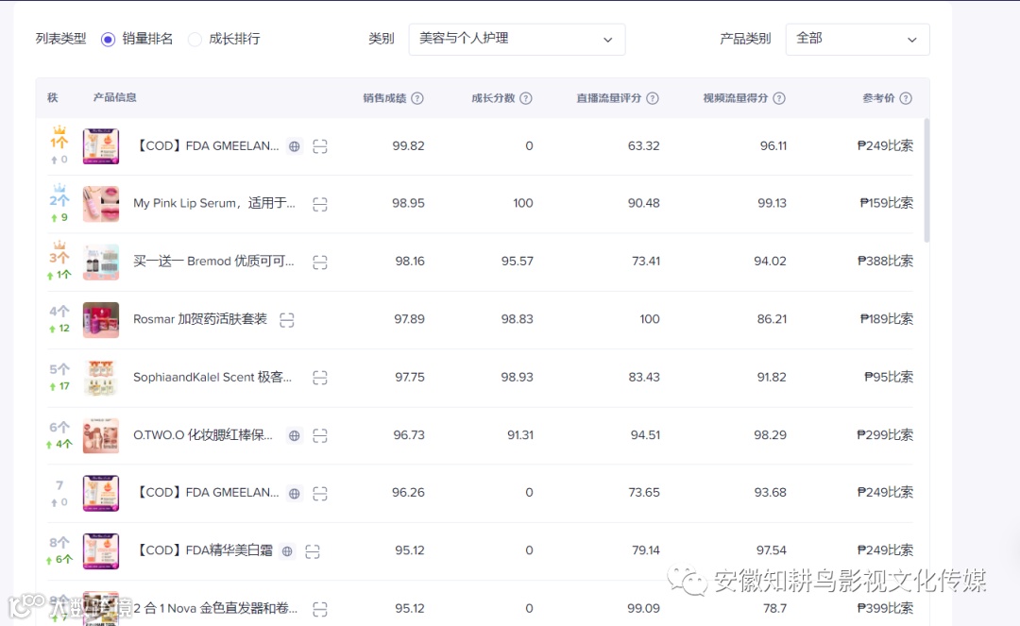The width and height of the screenshot is (1020, 626).
Task: Click live traffic score 94.51
Action: [x=645, y=434]
